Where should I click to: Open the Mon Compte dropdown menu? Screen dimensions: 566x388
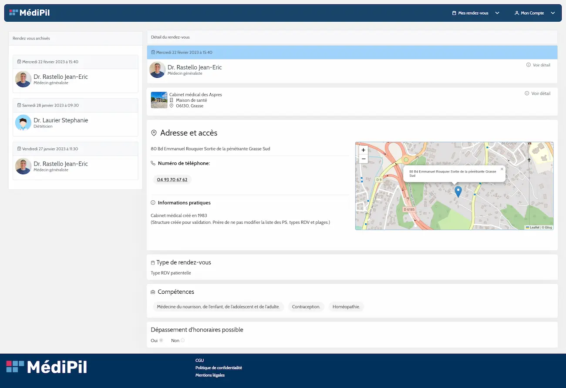coord(534,13)
